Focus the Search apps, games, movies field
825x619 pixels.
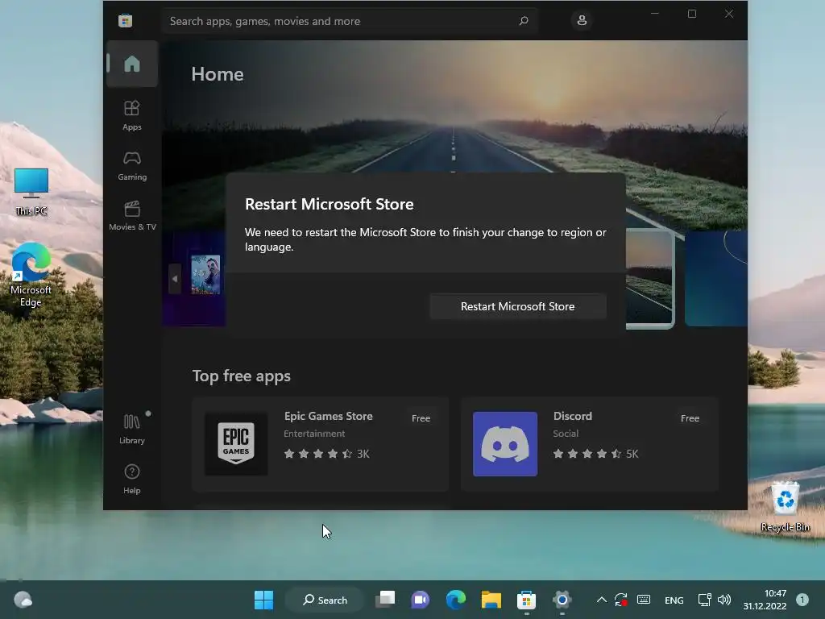[x=350, y=21]
